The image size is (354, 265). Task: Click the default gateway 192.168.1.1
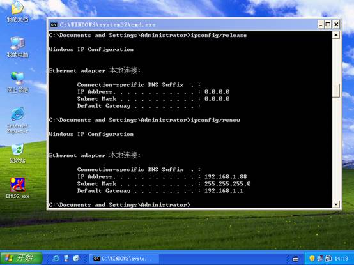pos(224,191)
